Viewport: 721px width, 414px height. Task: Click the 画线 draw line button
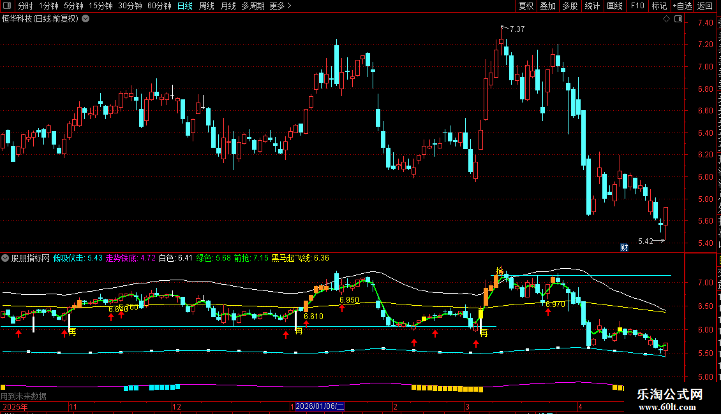[615, 6]
